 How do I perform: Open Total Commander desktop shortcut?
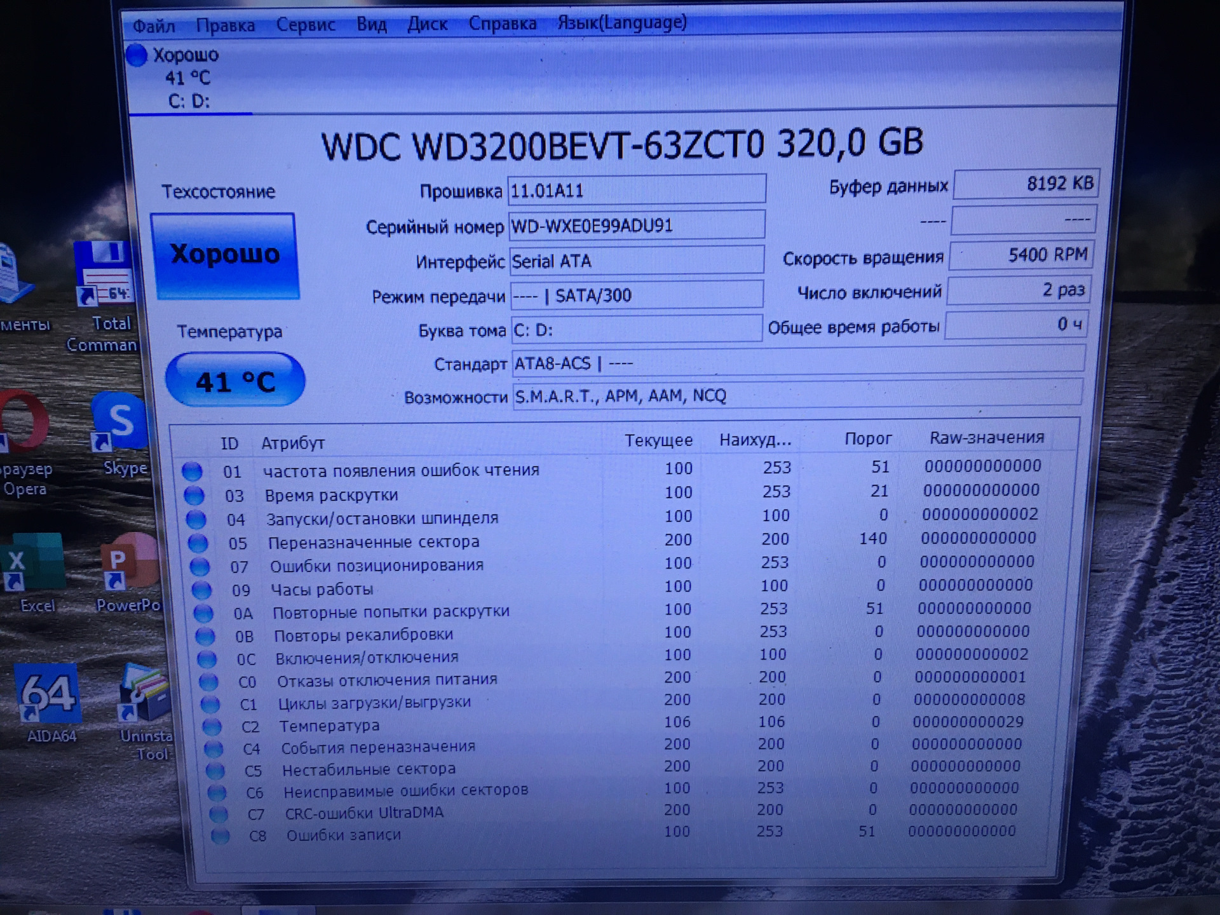click(104, 297)
